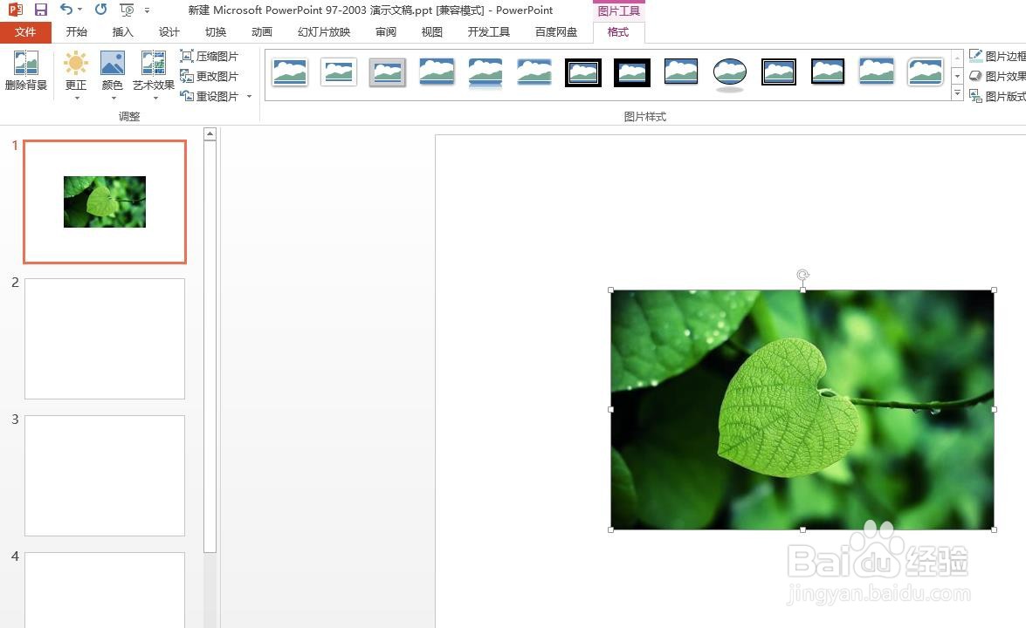The width and height of the screenshot is (1026, 628).
Task: Open the 设计 tab
Action: [x=169, y=32]
